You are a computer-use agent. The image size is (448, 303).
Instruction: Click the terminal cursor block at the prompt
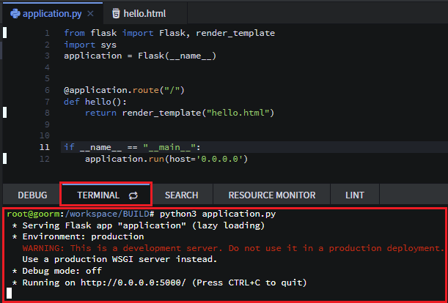pyautogui.click(x=9, y=293)
